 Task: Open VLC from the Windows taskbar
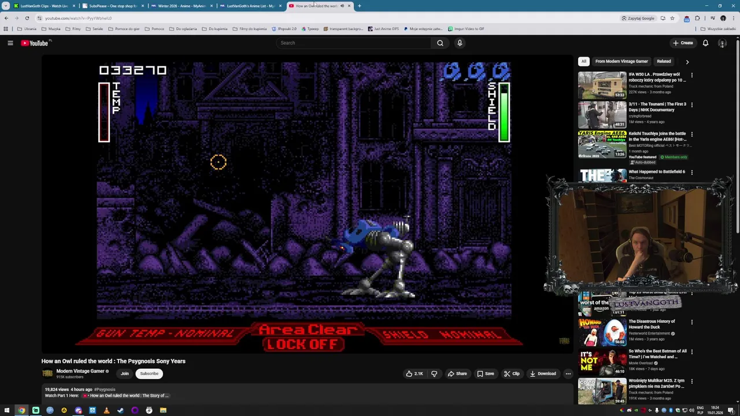[x=106, y=410]
